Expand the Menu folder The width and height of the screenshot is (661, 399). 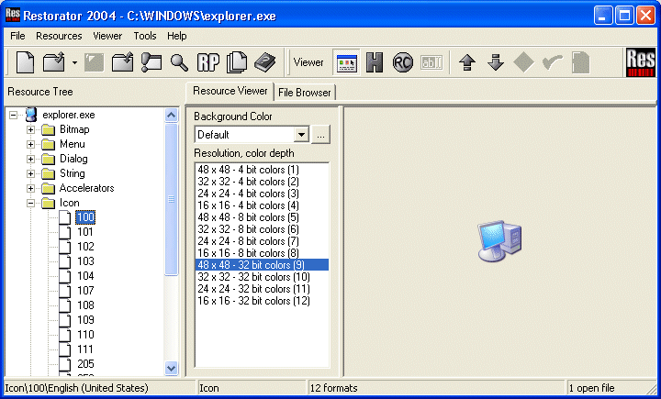click(30, 145)
